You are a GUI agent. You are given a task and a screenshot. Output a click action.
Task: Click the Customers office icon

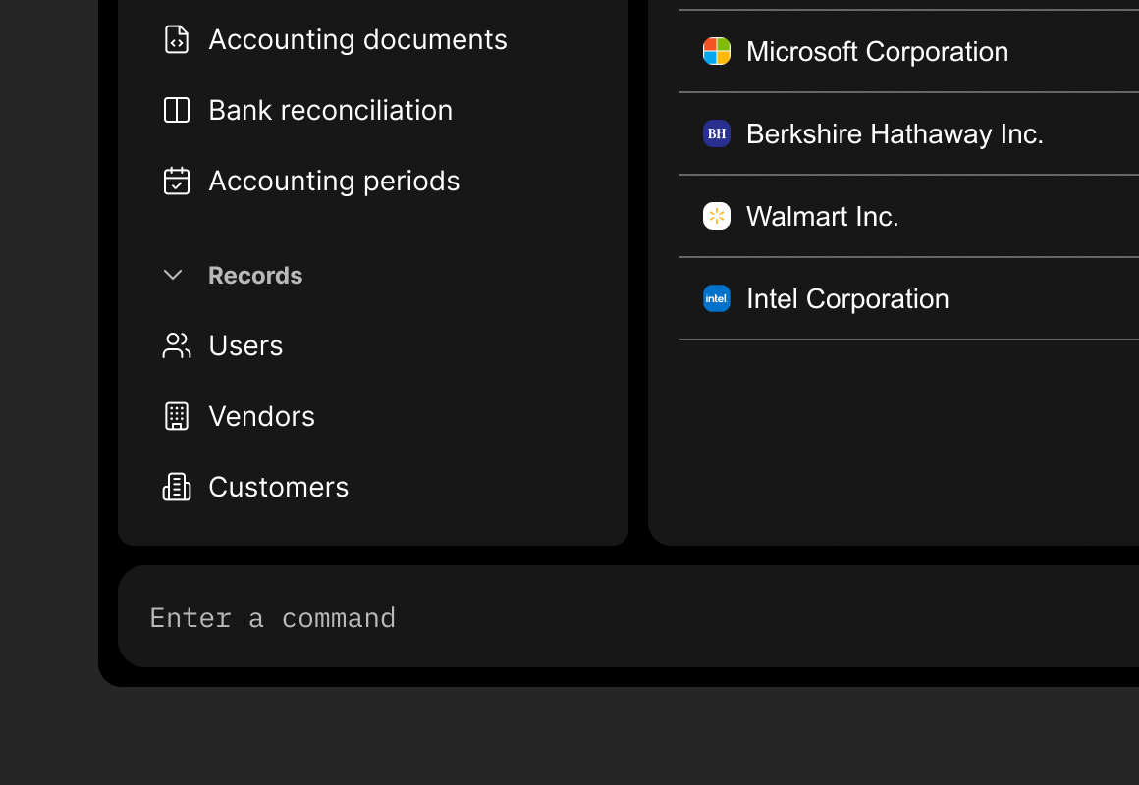(177, 487)
